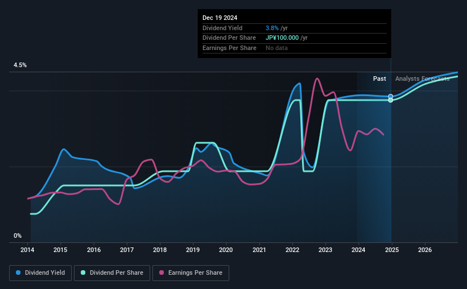Screen dimensions: 467x289
Task: Click the blue Dividend Yield legend dot
Action: [x=18, y=273]
